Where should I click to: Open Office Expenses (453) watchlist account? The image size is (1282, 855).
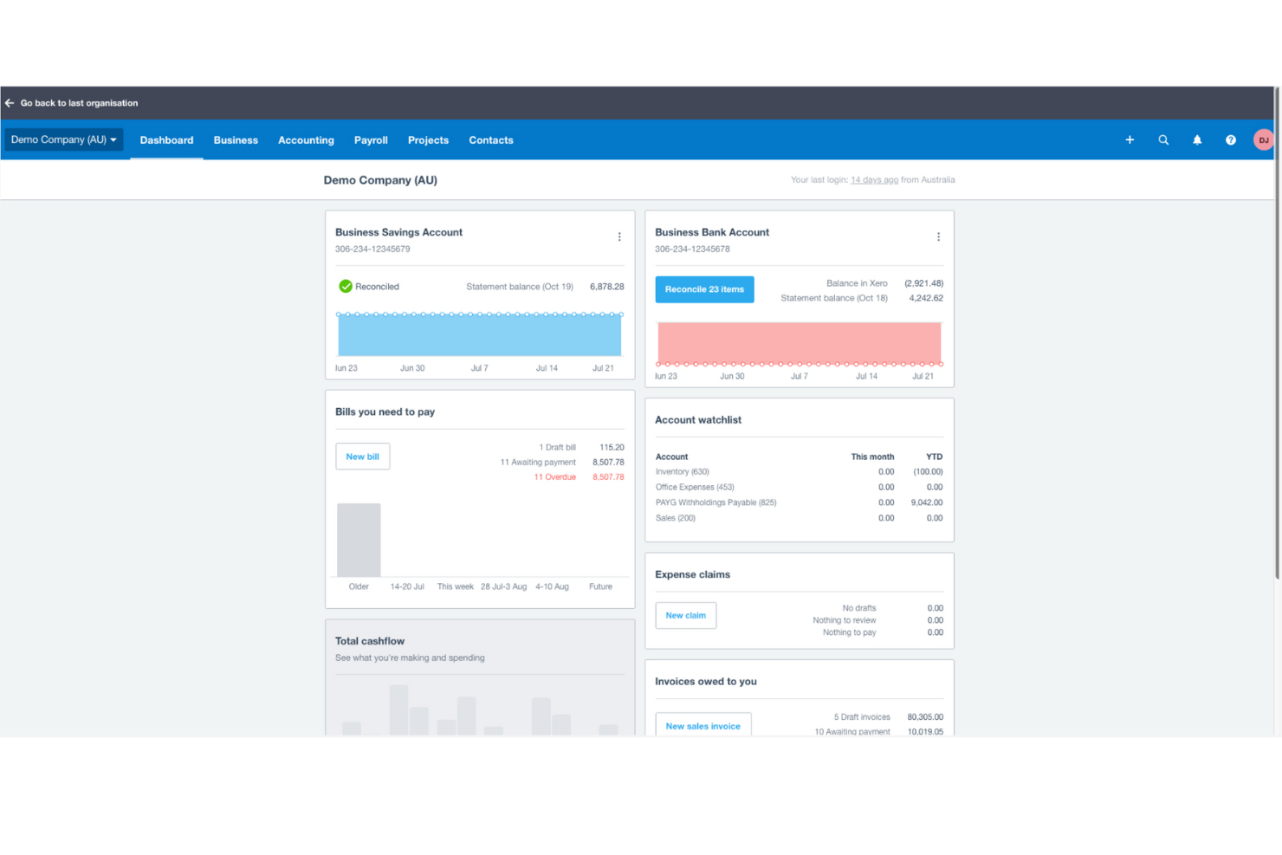(x=695, y=488)
